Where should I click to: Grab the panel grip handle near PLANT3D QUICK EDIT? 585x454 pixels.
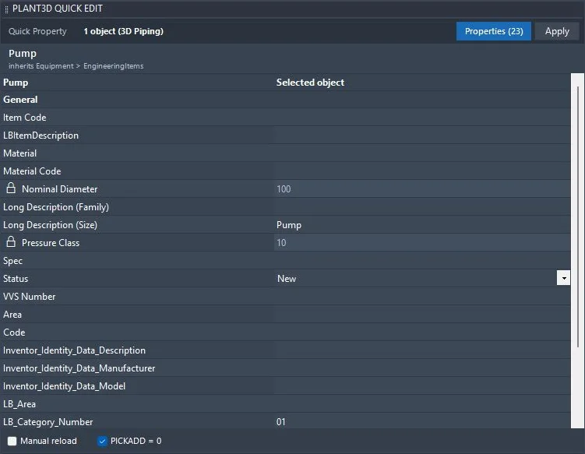point(6,9)
